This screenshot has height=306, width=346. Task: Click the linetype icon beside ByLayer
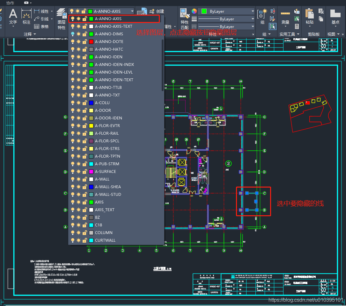tap(194, 26)
